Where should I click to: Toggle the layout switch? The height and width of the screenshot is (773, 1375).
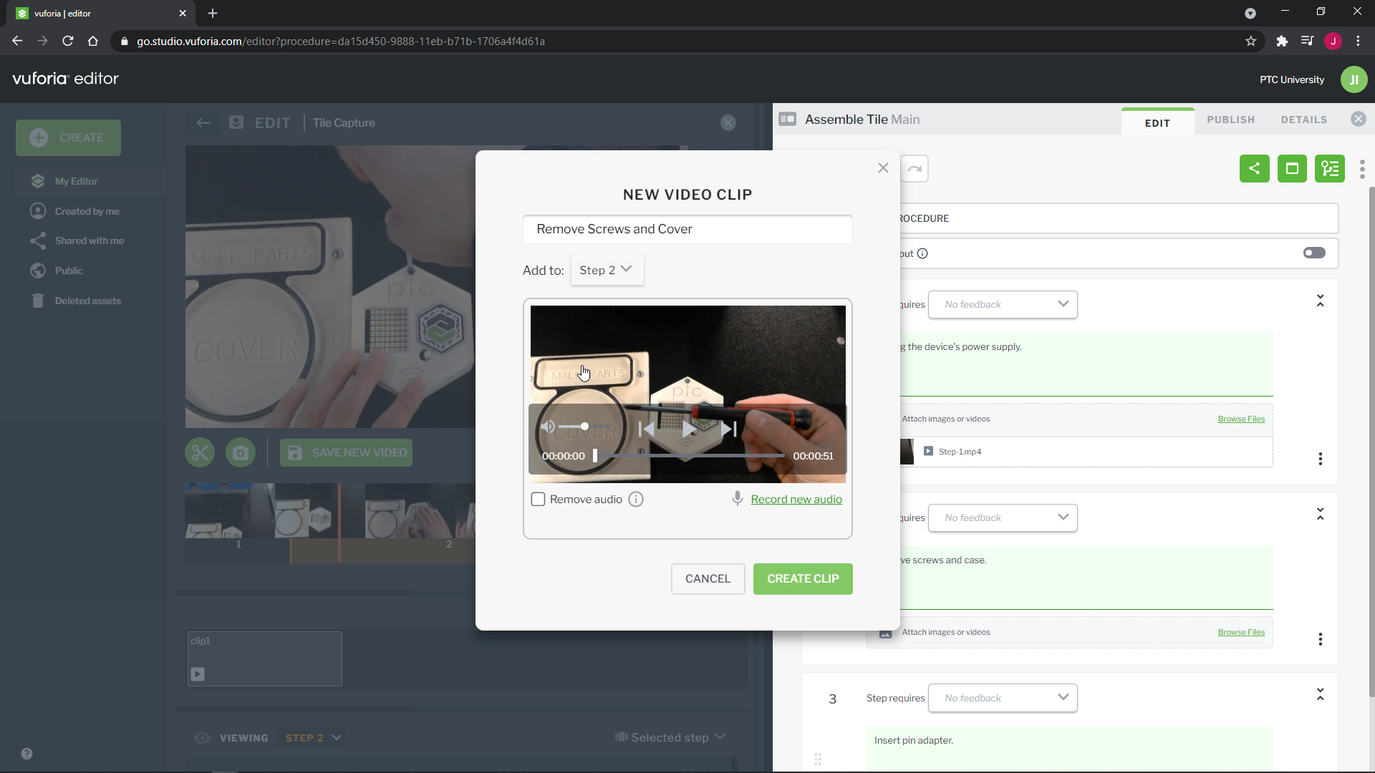pos(1314,253)
